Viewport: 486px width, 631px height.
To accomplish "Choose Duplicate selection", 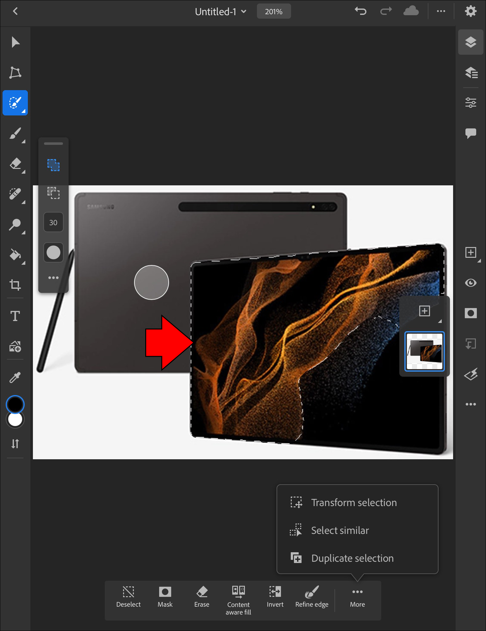I will 358,558.
